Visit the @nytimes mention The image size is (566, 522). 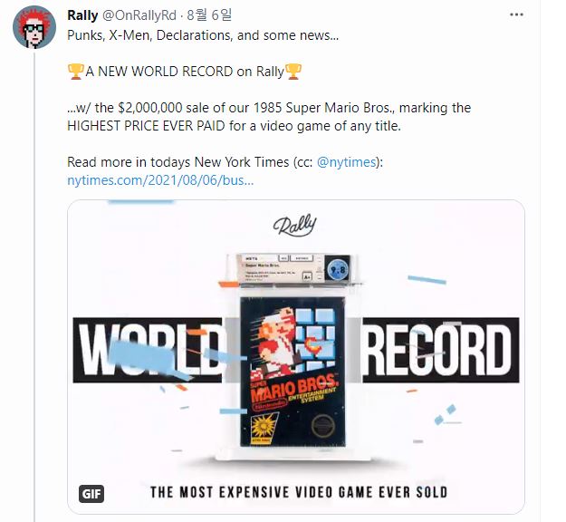click(x=347, y=162)
